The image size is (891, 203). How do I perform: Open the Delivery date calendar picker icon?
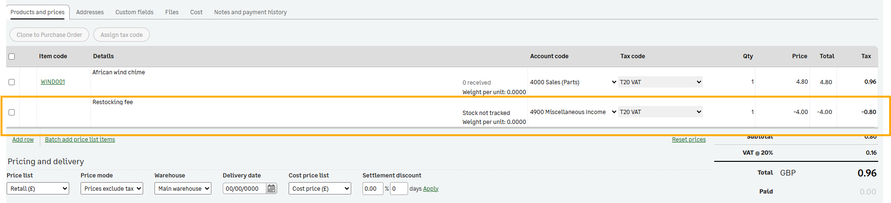click(x=271, y=188)
